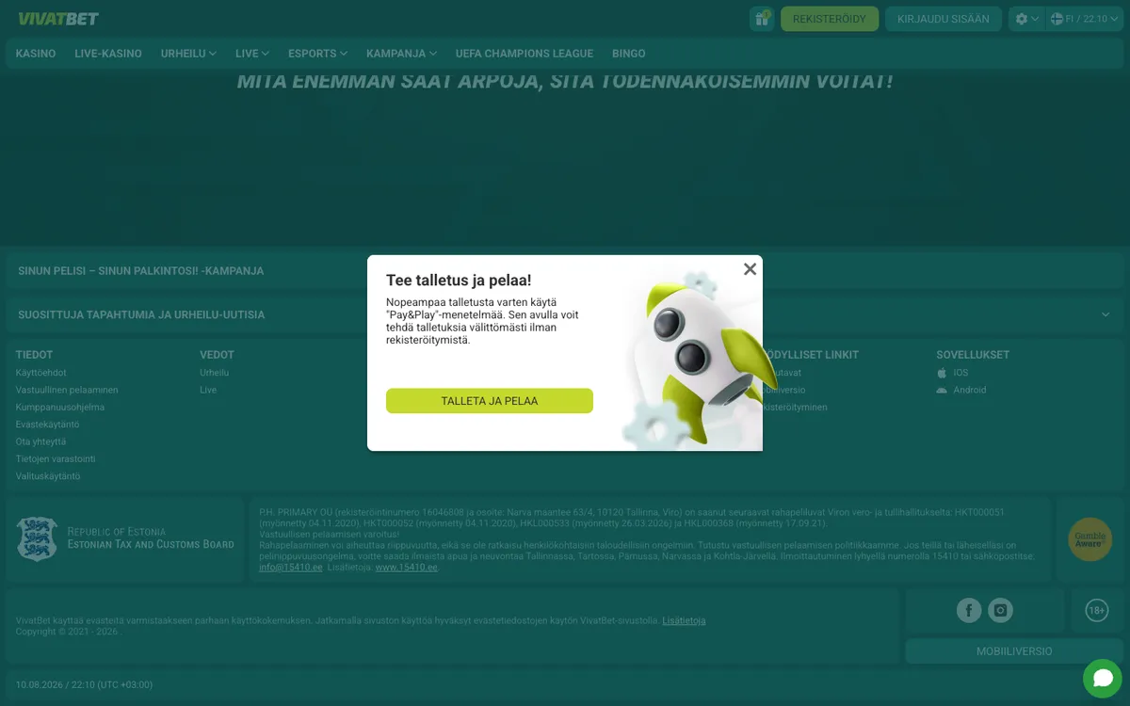The height and width of the screenshot is (706, 1130).
Task: Expand Sinun pelisi – sinun palkintosi kampanja section
Action: click(x=565, y=270)
